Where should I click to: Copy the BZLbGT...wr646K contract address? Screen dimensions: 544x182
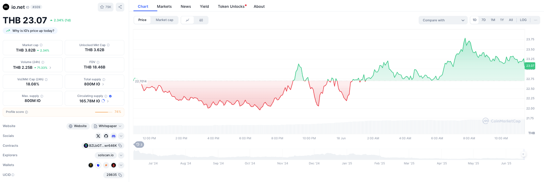point(120,146)
